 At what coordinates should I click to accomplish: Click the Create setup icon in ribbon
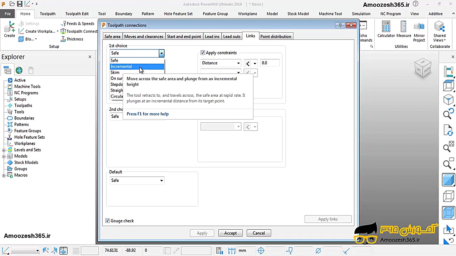[10, 29]
